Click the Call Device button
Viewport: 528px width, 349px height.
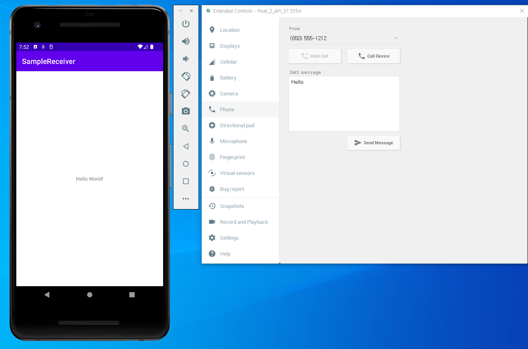point(374,56)
